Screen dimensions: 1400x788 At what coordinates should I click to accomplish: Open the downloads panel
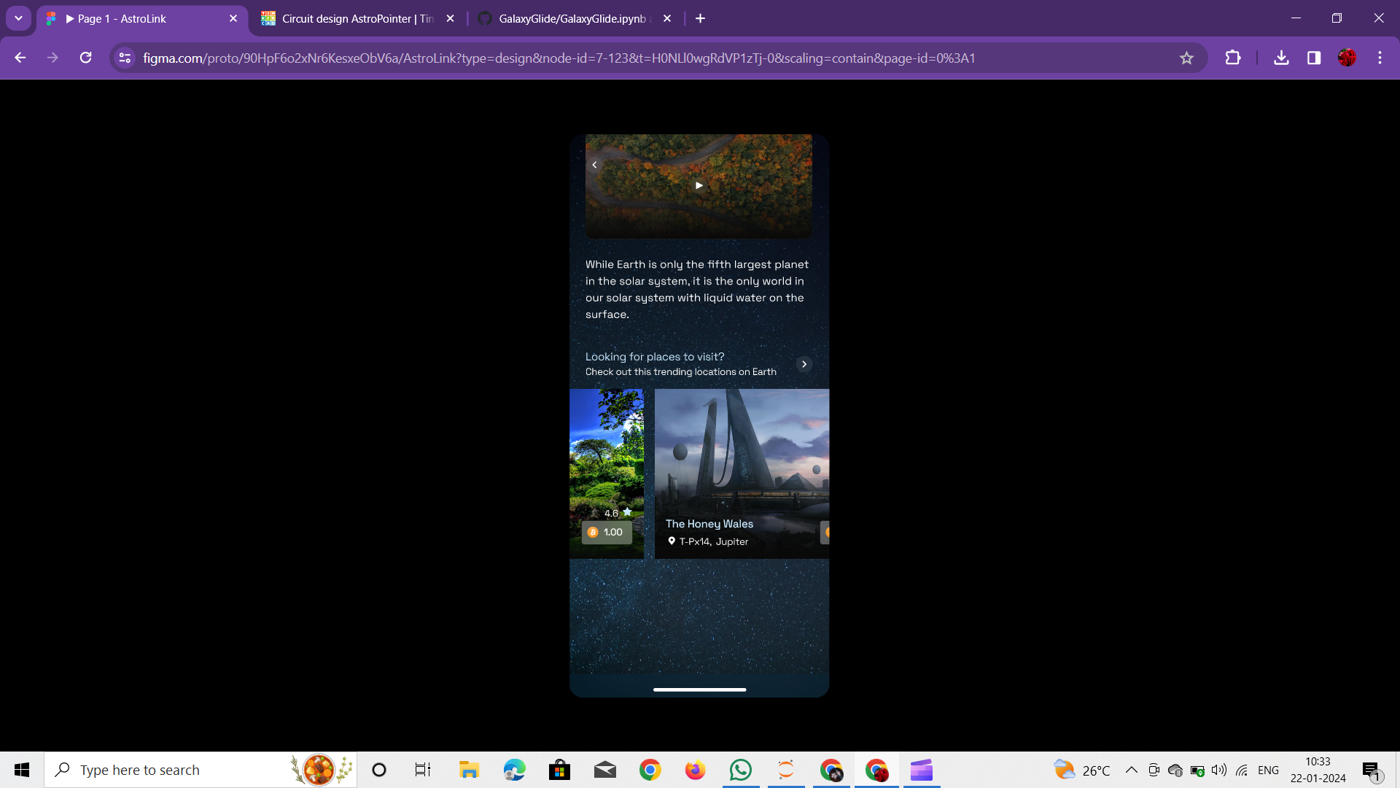click(x=1281, y=58)
